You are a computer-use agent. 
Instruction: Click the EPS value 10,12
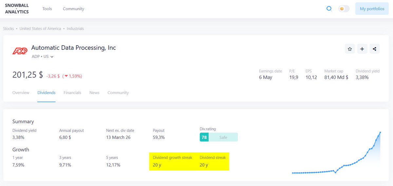(x=311, y=77)
